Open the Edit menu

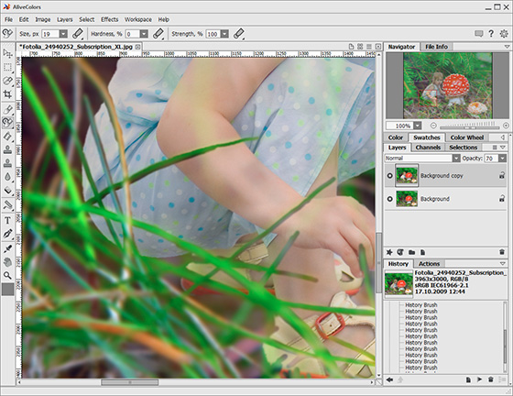(x=24, y=19)
